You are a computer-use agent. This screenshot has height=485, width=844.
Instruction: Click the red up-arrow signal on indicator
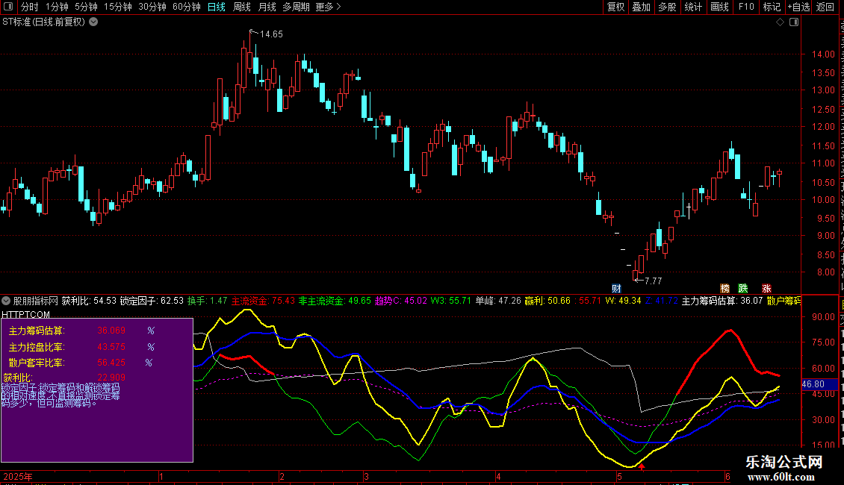pos(642,466)
